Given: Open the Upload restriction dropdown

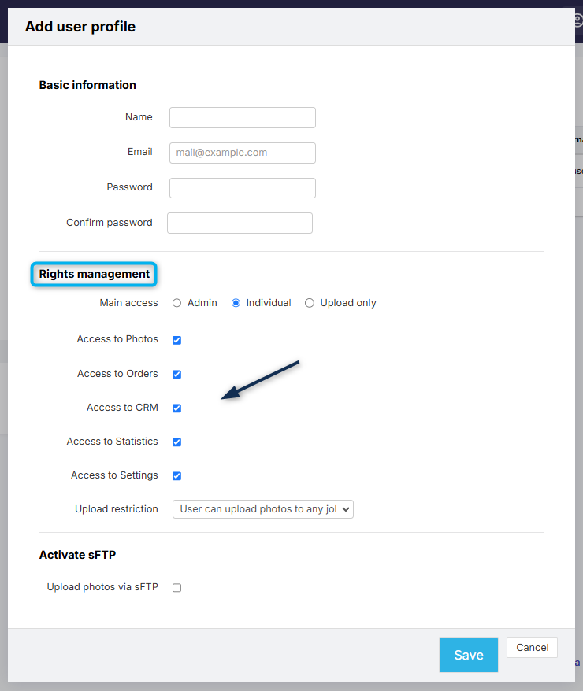Looking at the screenshot, I should 263,509.
